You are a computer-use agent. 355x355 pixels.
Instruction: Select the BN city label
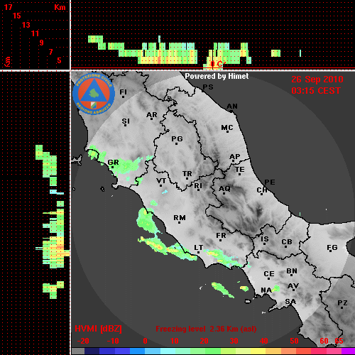292,271
